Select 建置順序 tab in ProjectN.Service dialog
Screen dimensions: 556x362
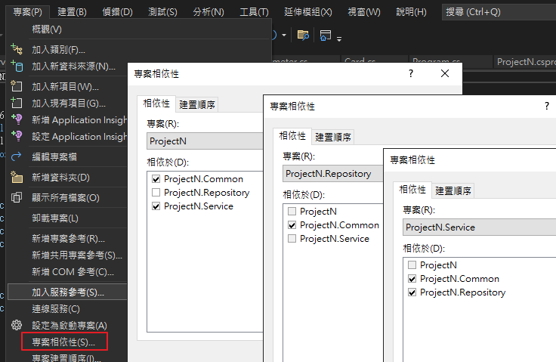[453, 190]
